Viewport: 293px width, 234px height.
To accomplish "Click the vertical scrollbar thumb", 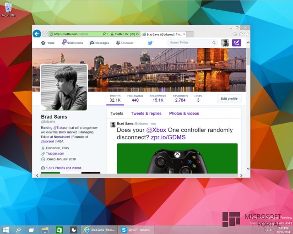I will click(x=248, y=56).
